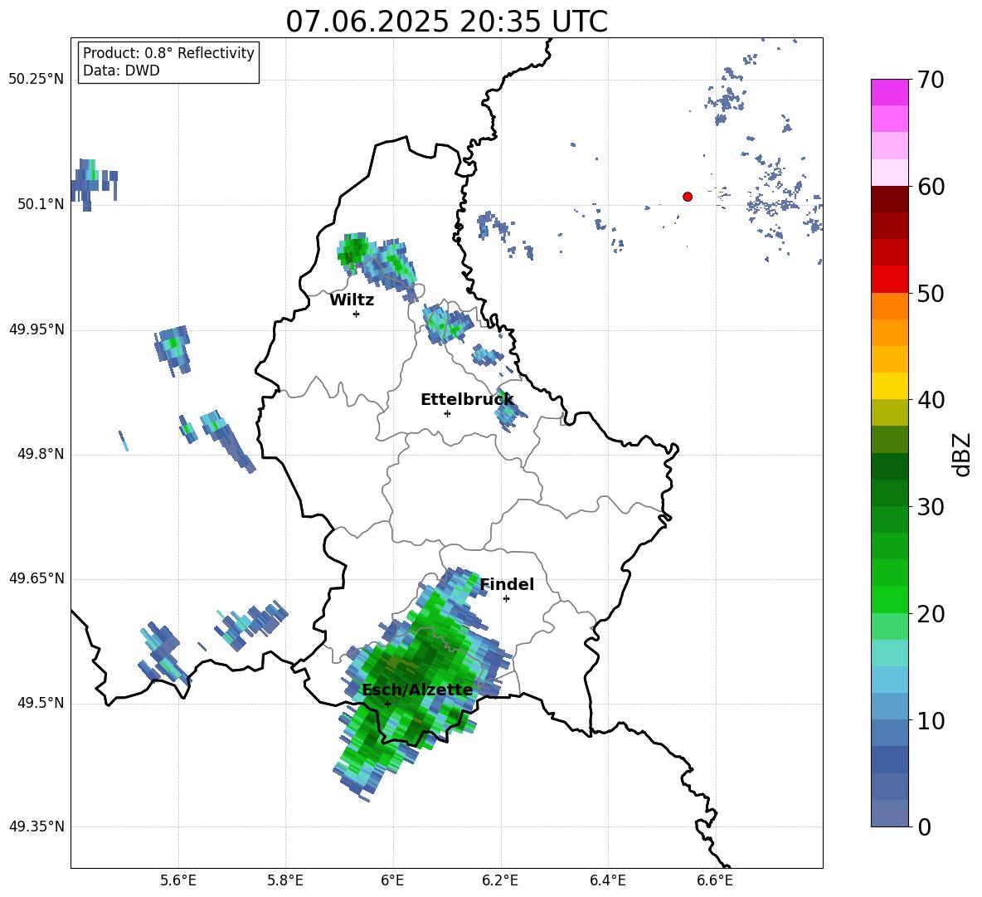Click the 49.35°N latitude label
Viewport: 982px width, 897px height.
[36, 826]
